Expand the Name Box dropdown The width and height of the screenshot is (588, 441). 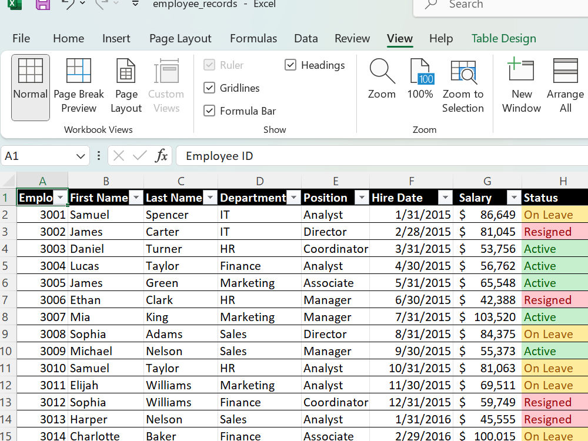(x=80, y=156)
